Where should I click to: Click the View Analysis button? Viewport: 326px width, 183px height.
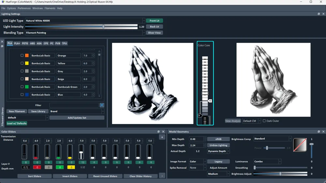point(233,121)
